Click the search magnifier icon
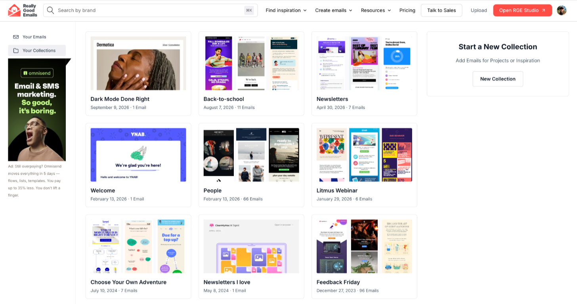The height and width of the screenshot is (304, 577). (x=50, y=10)
